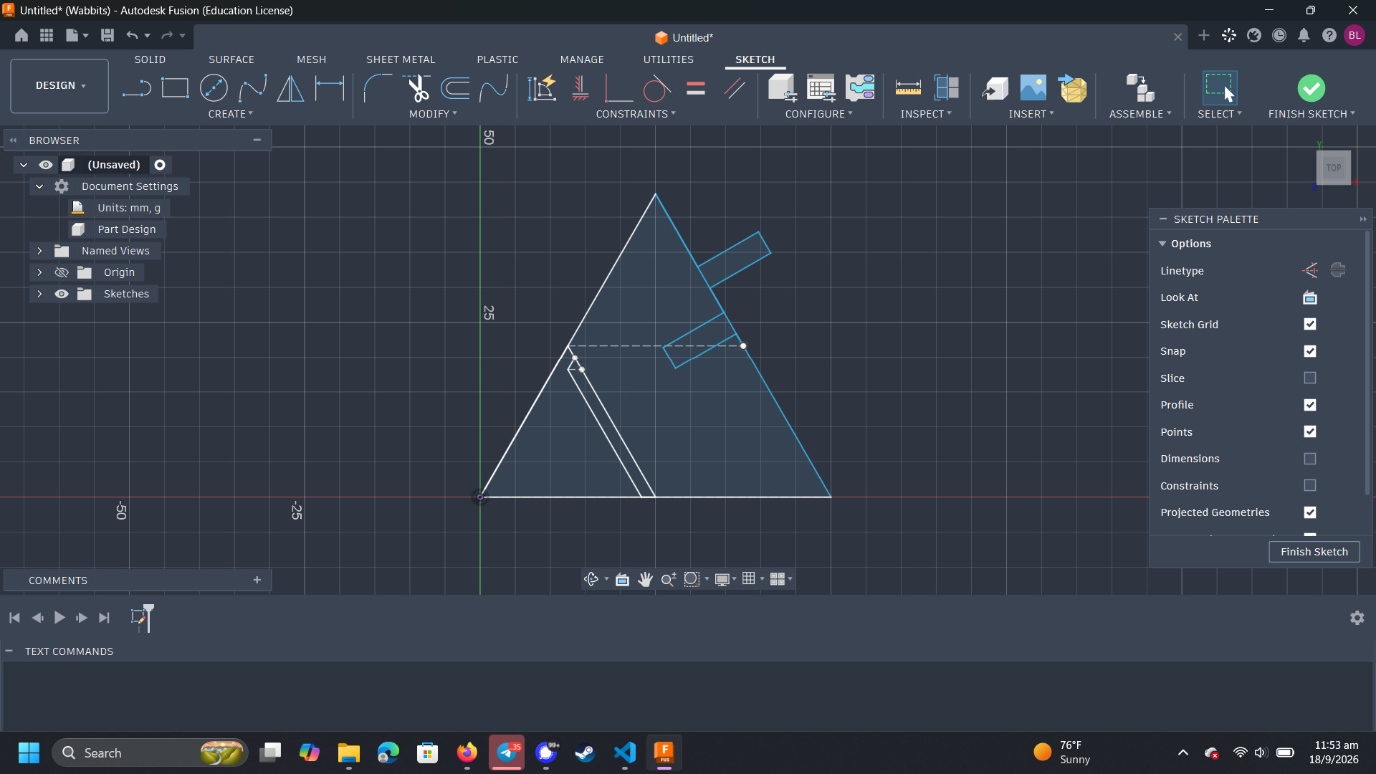Switch to the SHEET METAL tab
1376x774 pixels.
click(x=401, y=59)
